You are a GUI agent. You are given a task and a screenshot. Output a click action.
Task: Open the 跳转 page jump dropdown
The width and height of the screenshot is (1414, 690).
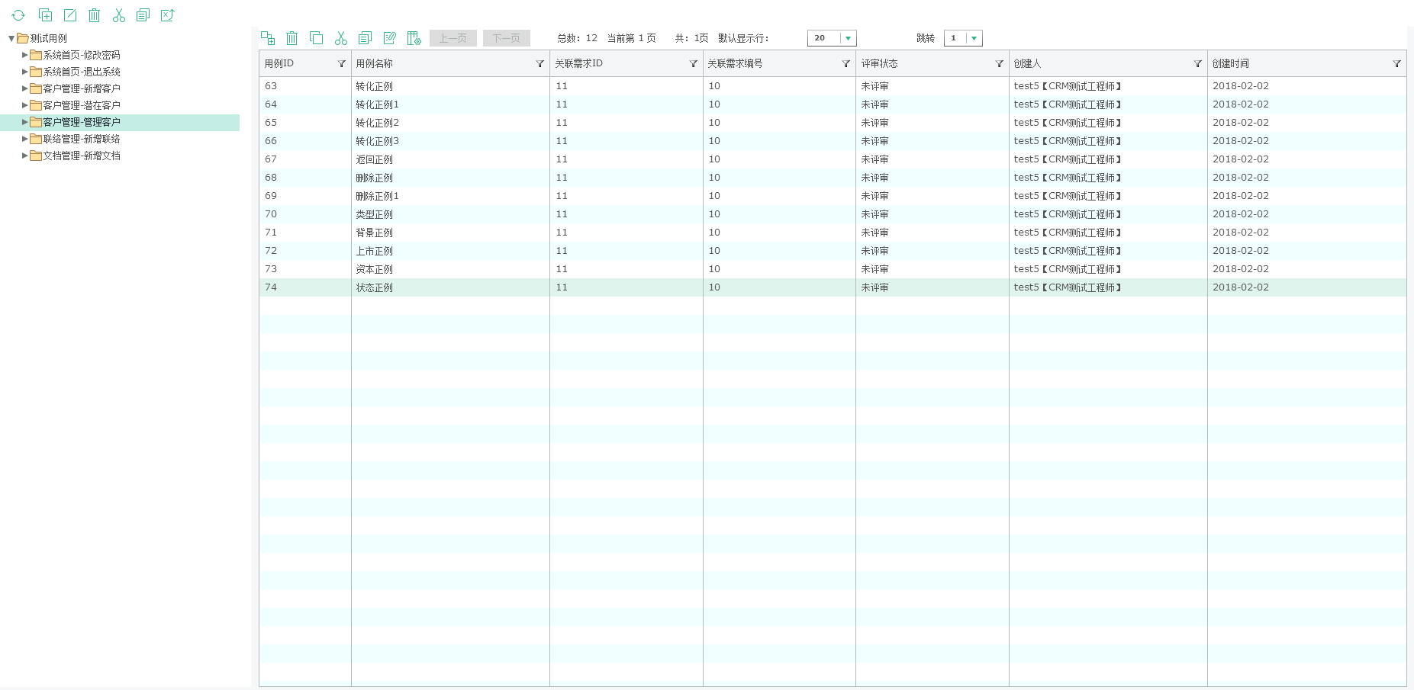[974, 38]
